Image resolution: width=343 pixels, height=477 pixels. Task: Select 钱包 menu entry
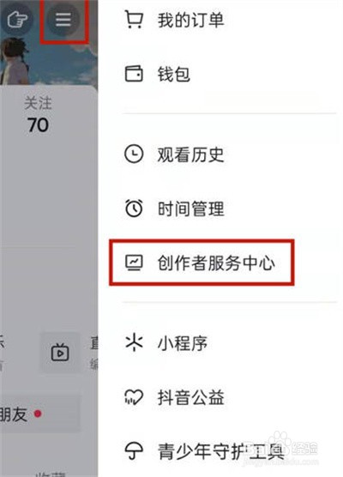point(173,75)
